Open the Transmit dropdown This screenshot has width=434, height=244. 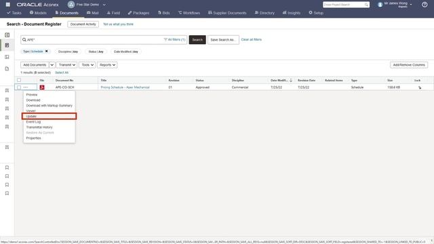tap(66, 65)
